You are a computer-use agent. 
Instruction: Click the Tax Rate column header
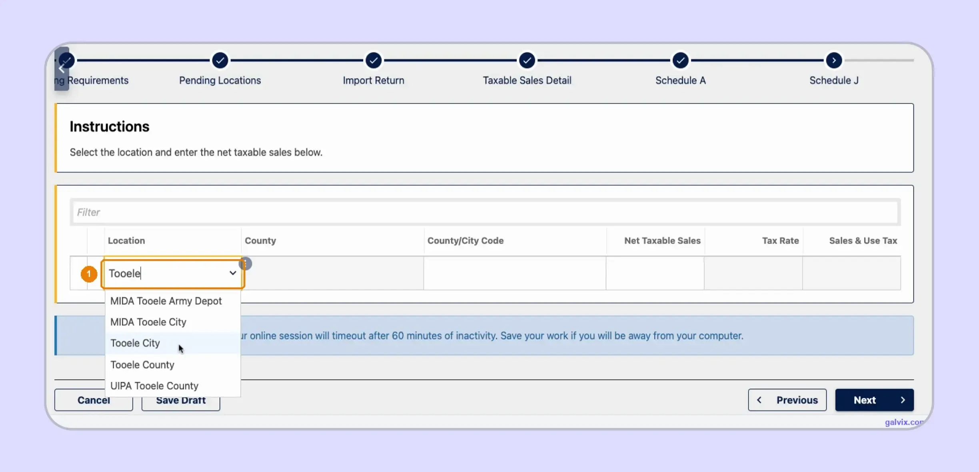[780, 241]
